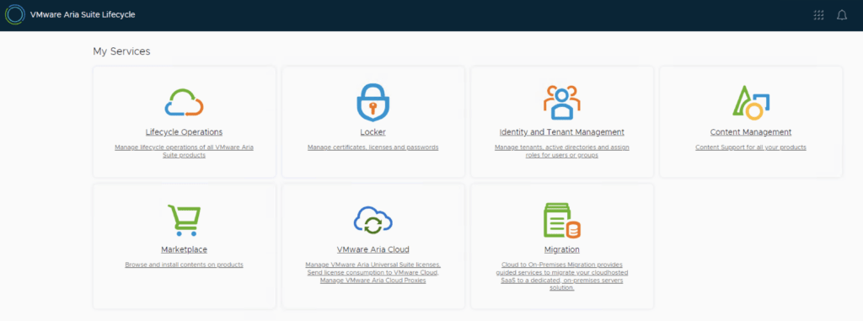Click the VMware Aria logo icon
Viewport: 863px width, 321px height.
(x=14, y=15)
